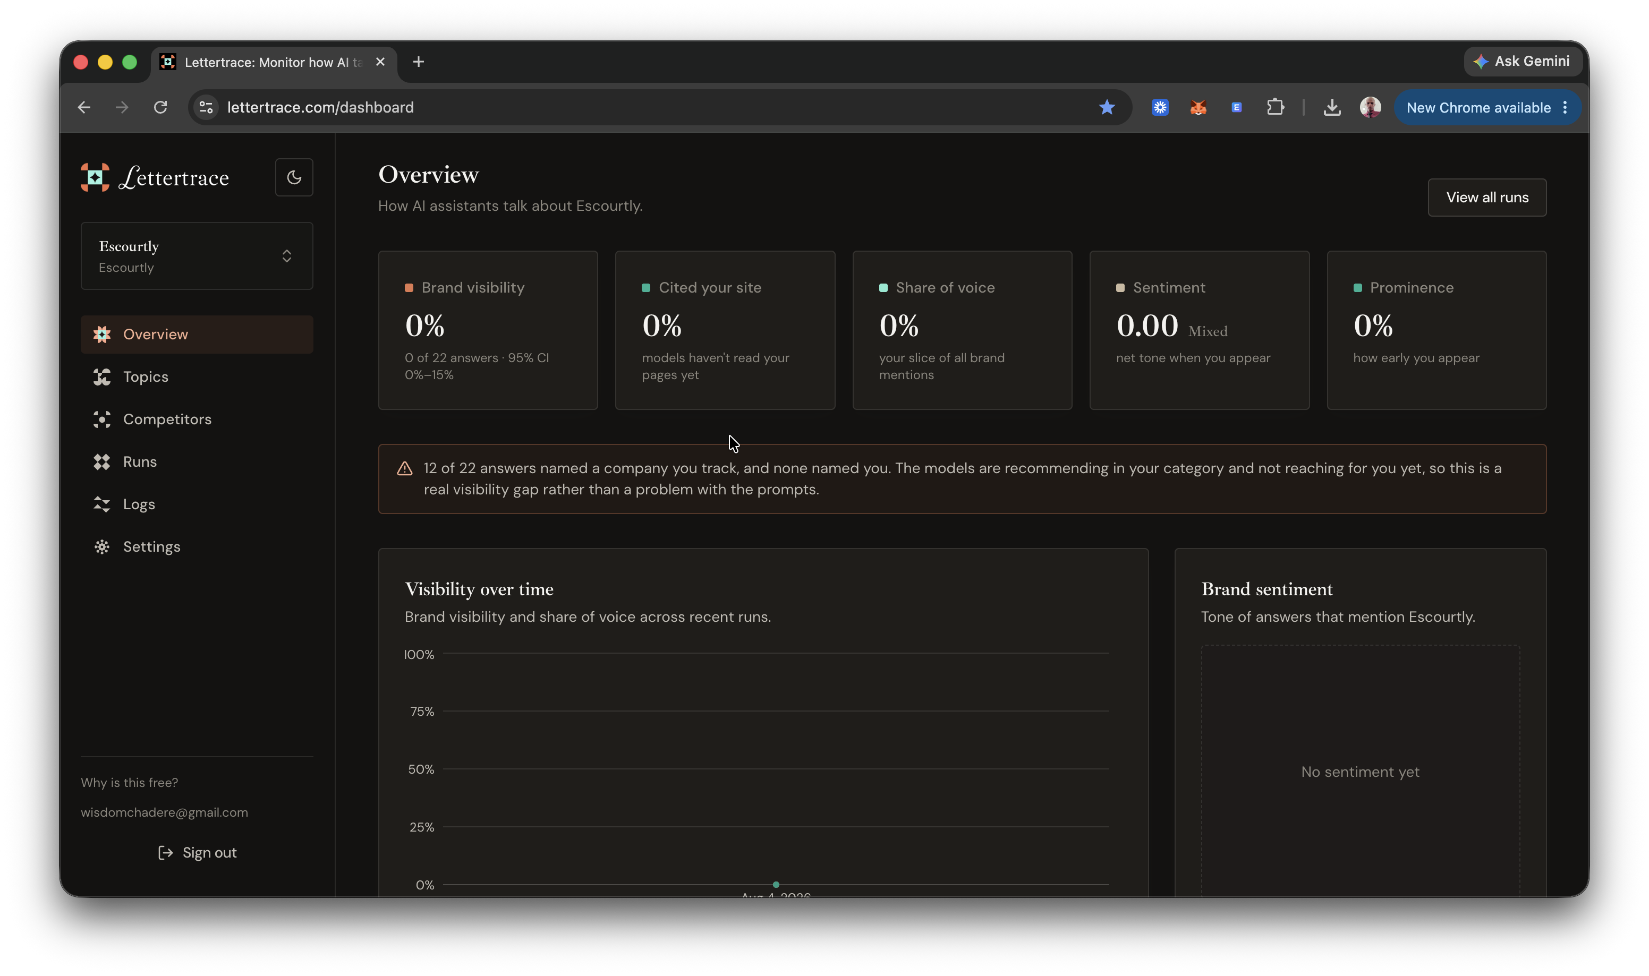Navigate to Runs in the sidebar

pyautogui.click(x=197, y=461)
